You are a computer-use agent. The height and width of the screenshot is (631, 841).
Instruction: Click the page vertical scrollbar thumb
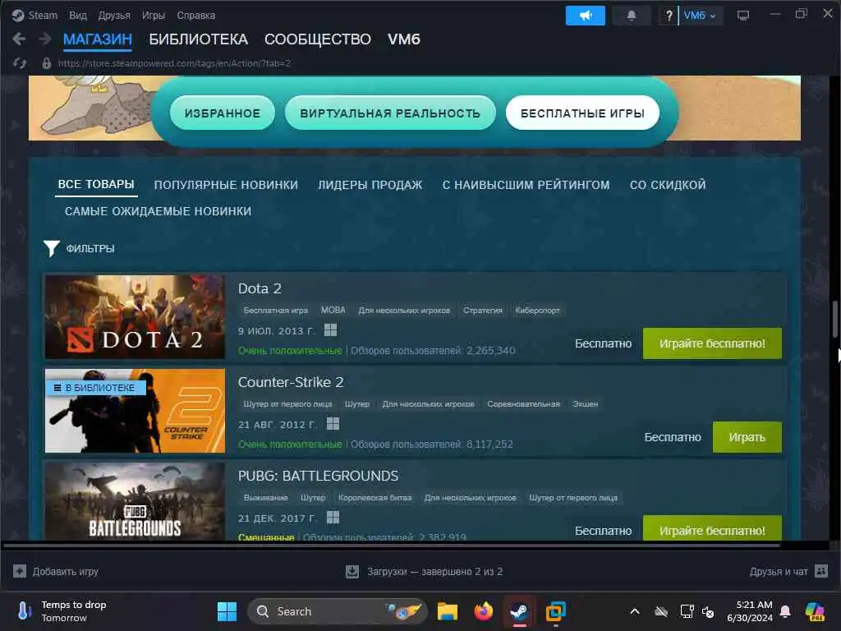[835, 319]
